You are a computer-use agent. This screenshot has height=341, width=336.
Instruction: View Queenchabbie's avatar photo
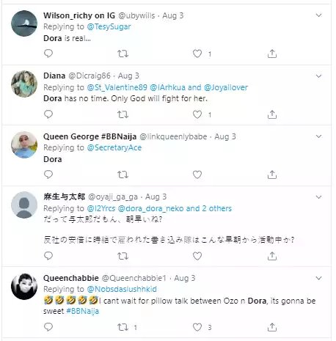(24, 286)
